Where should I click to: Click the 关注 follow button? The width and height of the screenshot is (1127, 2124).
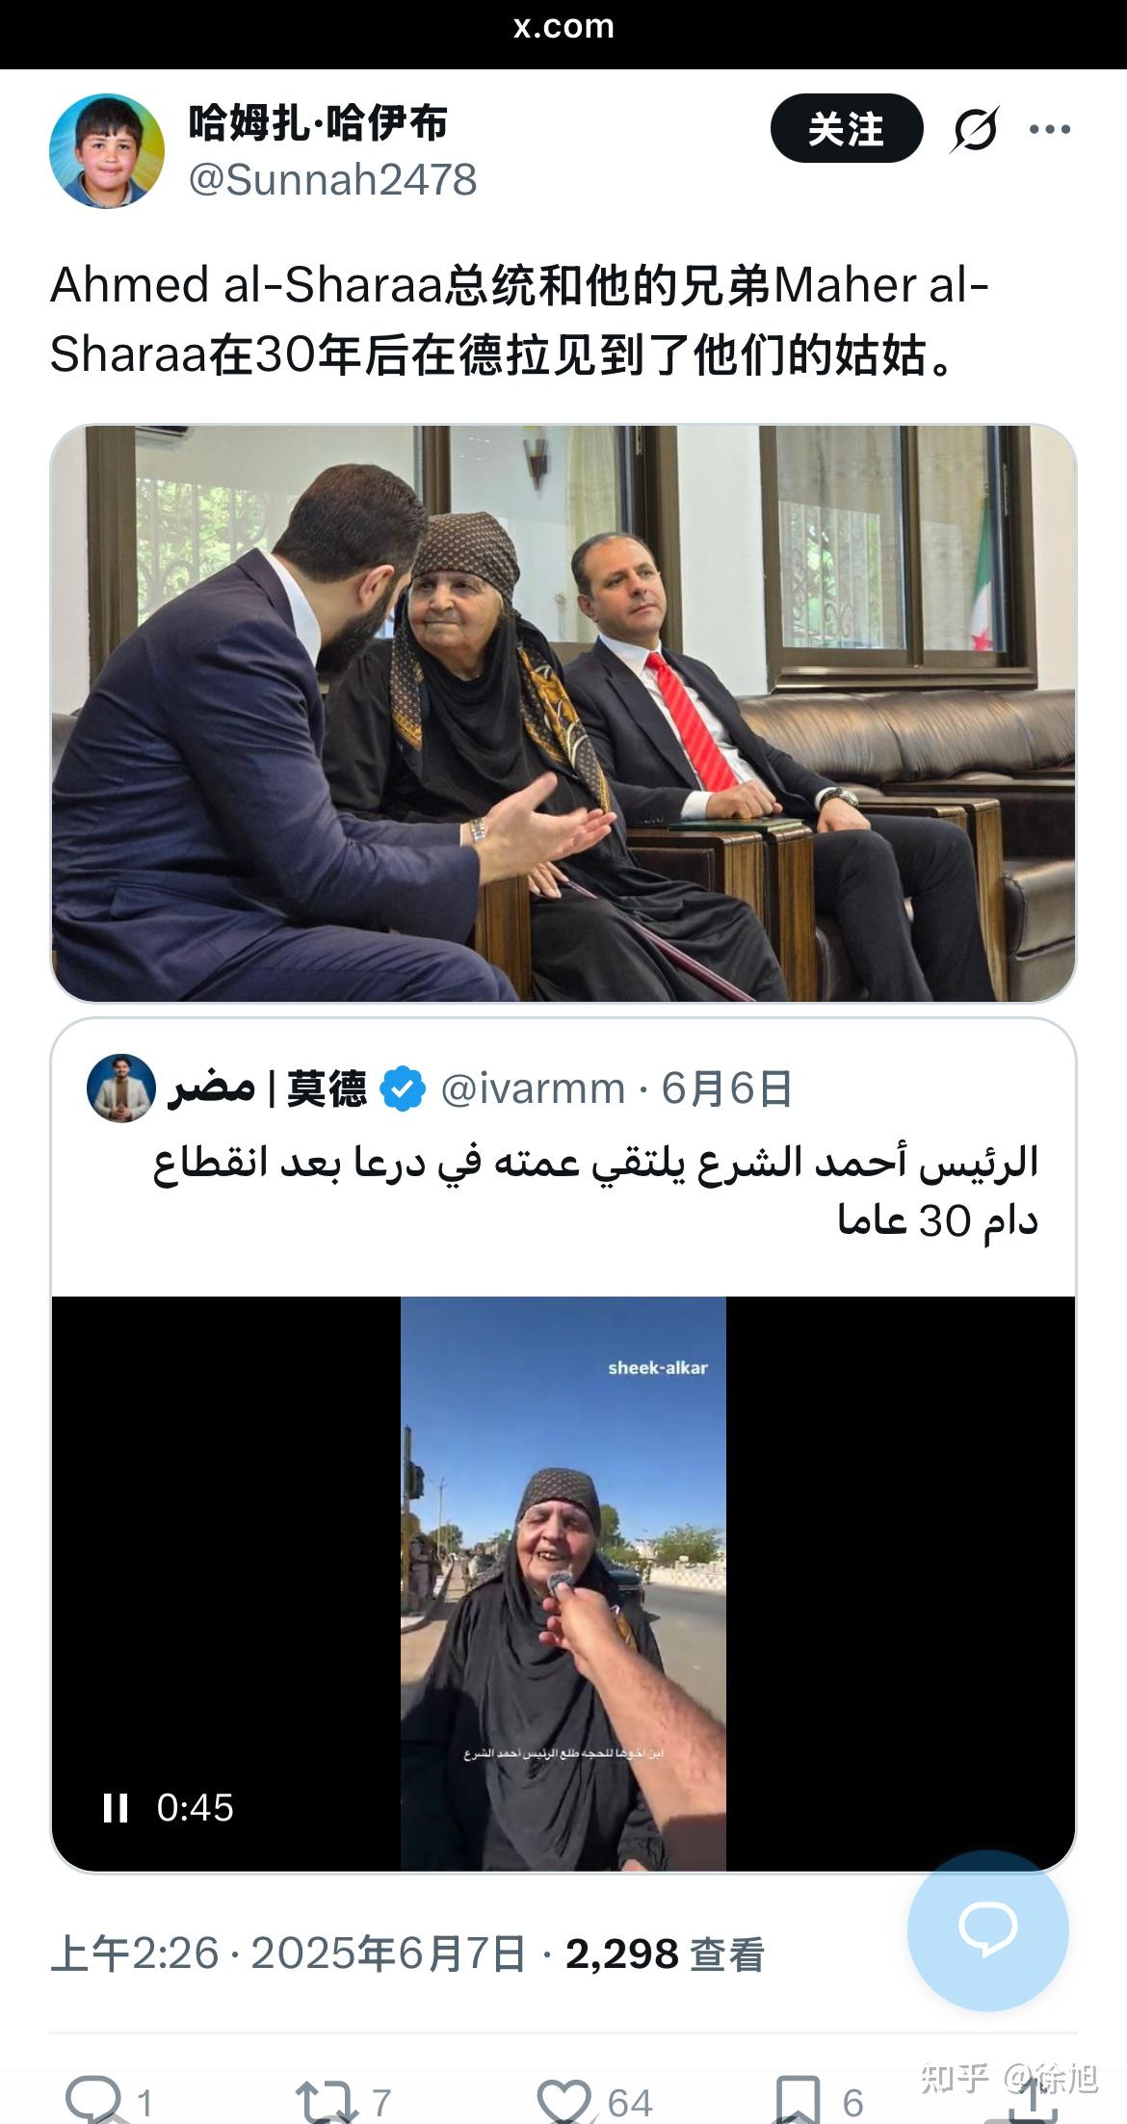coord(847,128)
